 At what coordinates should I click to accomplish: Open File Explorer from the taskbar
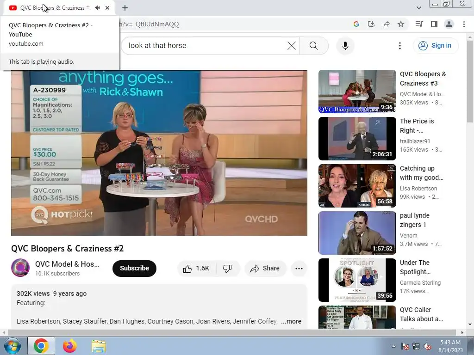click(x=99, y=346)
